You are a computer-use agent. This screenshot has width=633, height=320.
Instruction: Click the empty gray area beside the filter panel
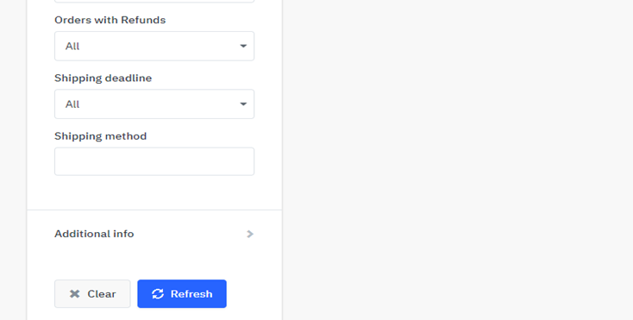point(457,160)
